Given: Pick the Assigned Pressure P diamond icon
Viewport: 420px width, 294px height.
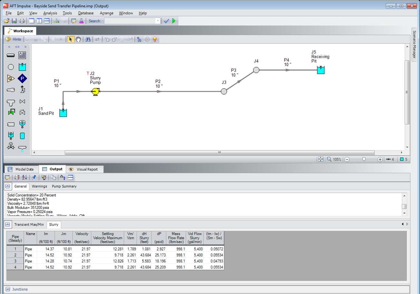Looking at the screenshot, I should (x=22, y=79).
